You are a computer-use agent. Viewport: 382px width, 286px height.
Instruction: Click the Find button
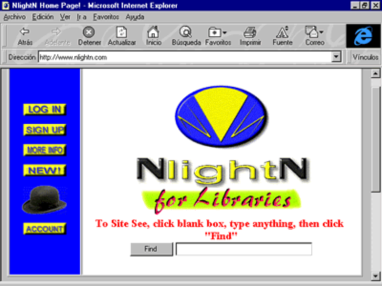151,249
